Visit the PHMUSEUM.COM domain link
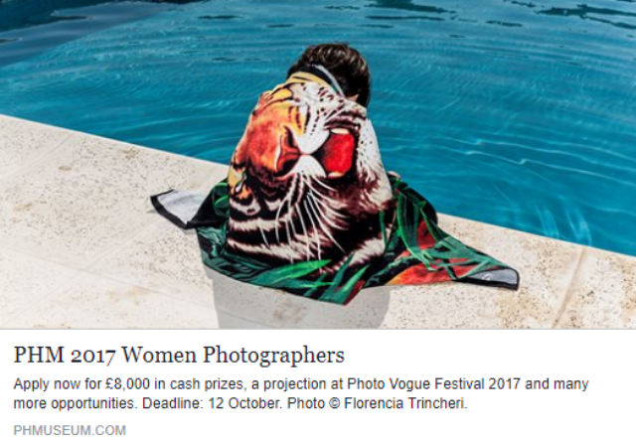The image size is (636, 440). pos(70,430)
